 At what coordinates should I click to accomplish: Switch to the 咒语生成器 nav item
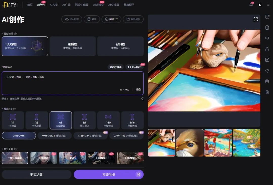point(82,5)
